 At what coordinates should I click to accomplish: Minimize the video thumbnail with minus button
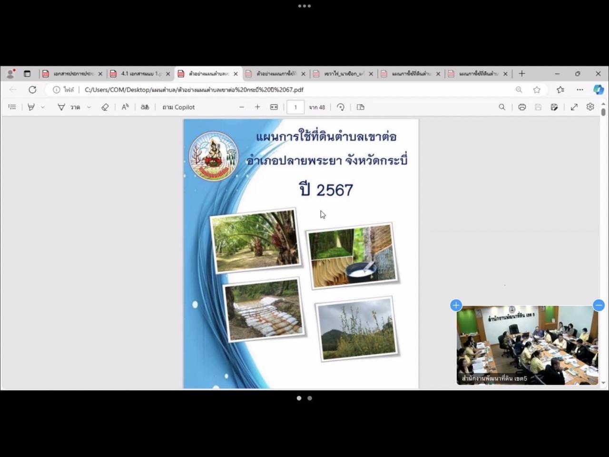599,305
